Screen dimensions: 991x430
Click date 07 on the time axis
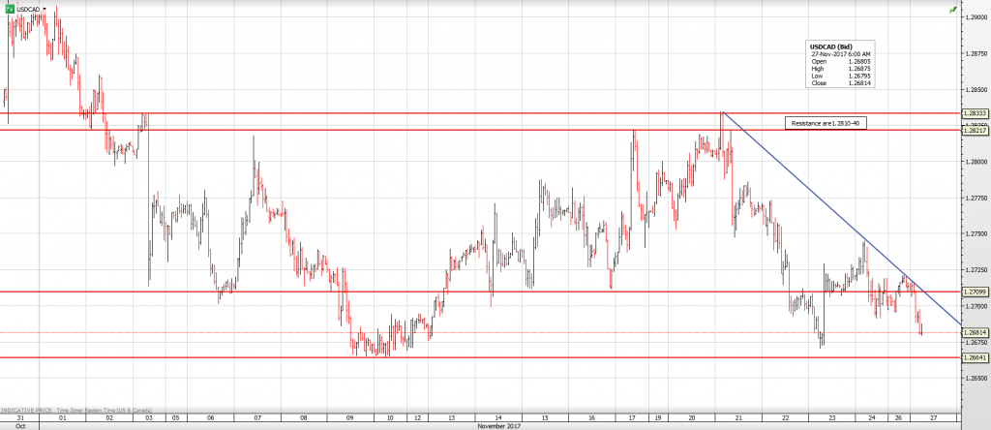(x=255, y=417)
